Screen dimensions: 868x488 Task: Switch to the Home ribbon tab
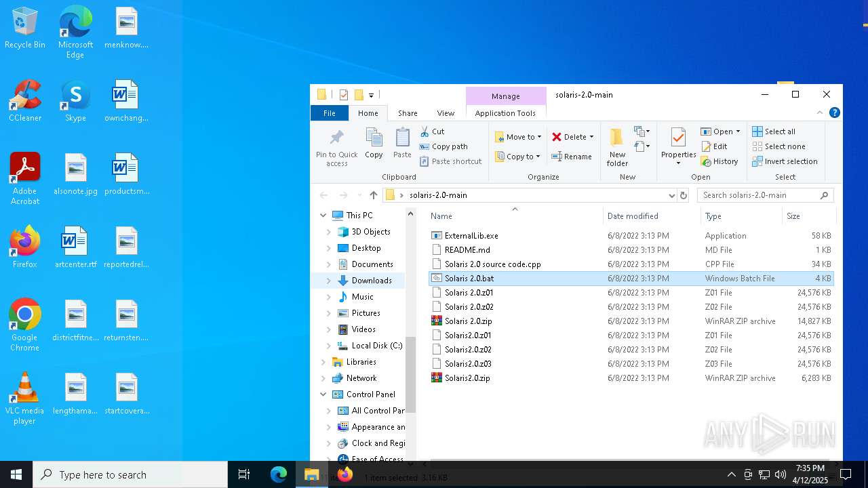point(368,113)
